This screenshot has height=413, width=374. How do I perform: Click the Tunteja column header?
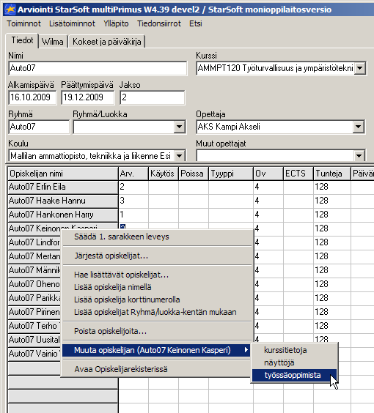tap(332, 174)
